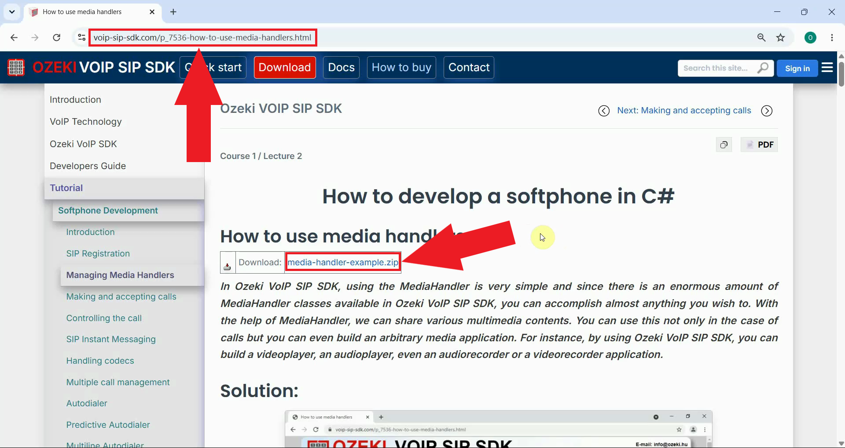Click the Course 1 / Lecture 2 text

(x=261, y=156)
